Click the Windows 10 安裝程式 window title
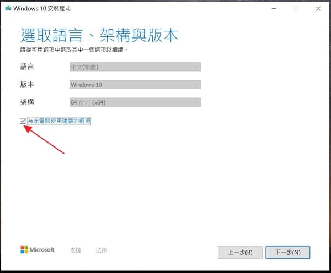331x273 pixels. pos(42,8)
